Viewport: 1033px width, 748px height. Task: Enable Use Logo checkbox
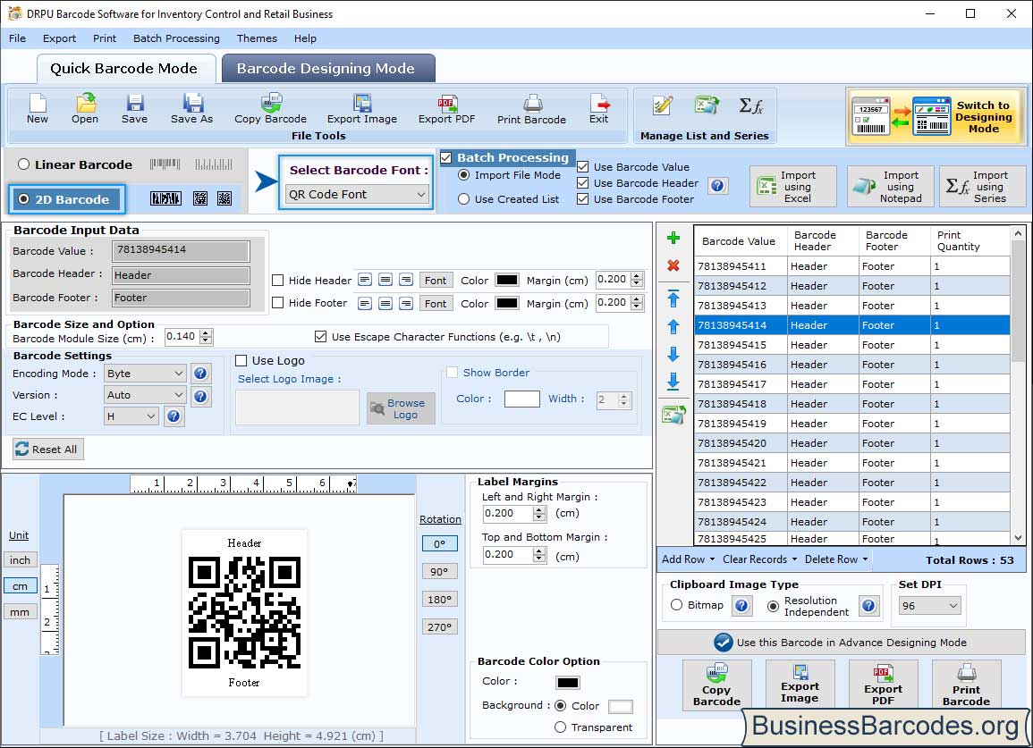241,360
